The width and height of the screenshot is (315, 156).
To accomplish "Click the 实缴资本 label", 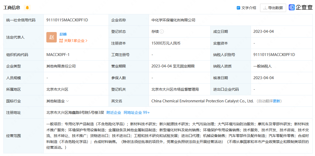I will pyautogui.click(x=221, y=43).
